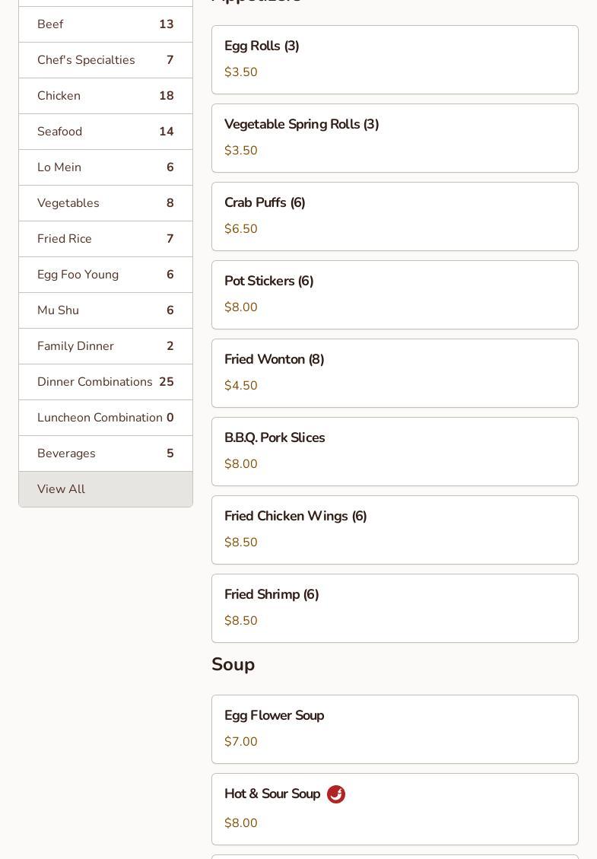The width and height of the screenshot is (597, 859).
Task: Select Fried Wonton (8) appetizer
Action: [395, 373]
